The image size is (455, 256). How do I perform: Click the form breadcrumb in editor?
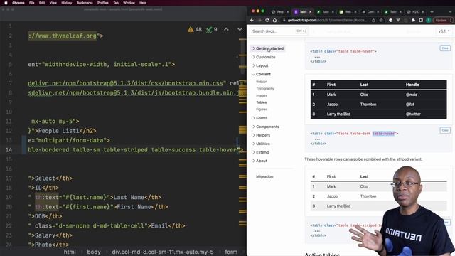point(231,252)
